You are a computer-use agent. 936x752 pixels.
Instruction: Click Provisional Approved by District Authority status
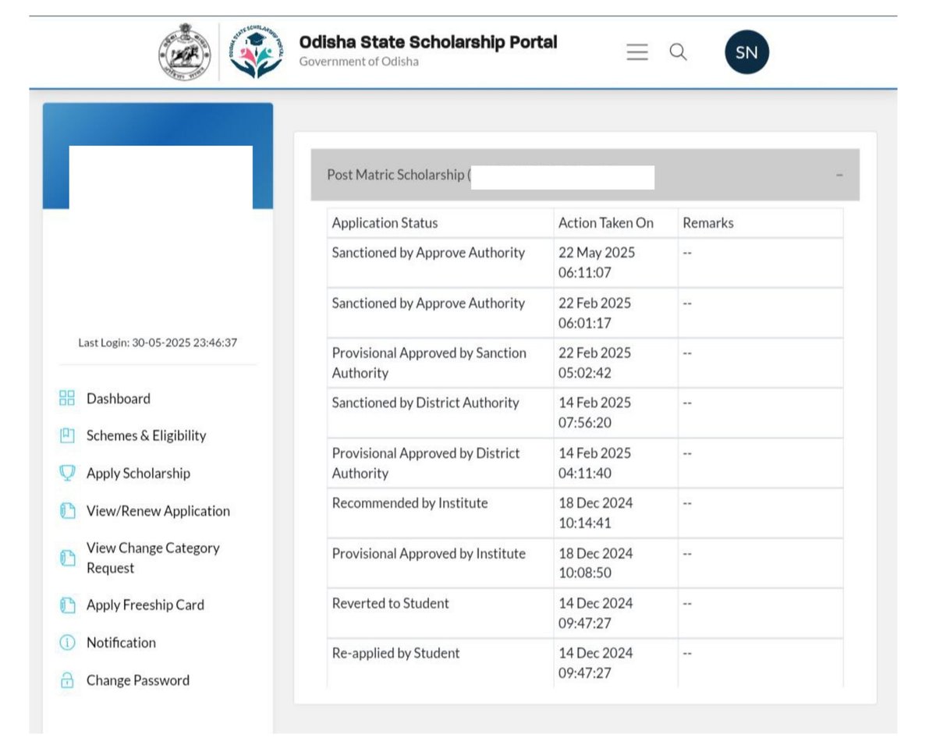coord(426,463)
